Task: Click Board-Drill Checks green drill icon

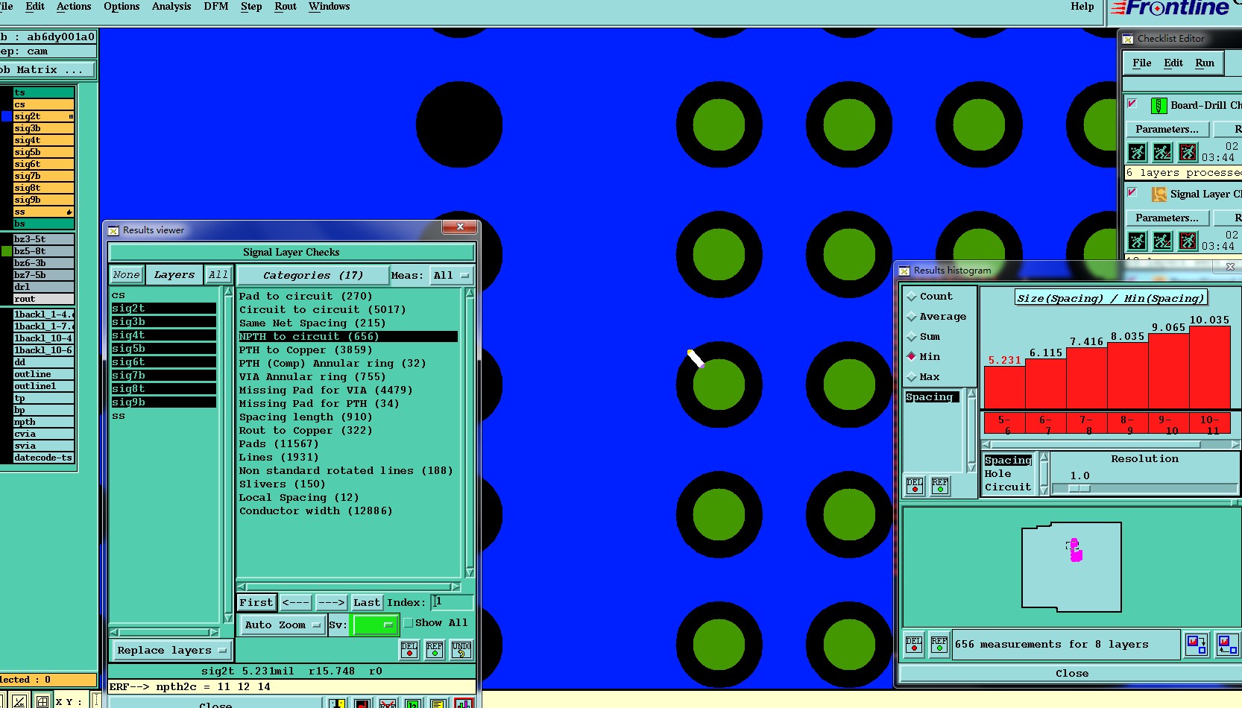Action: click(1159, 106)
